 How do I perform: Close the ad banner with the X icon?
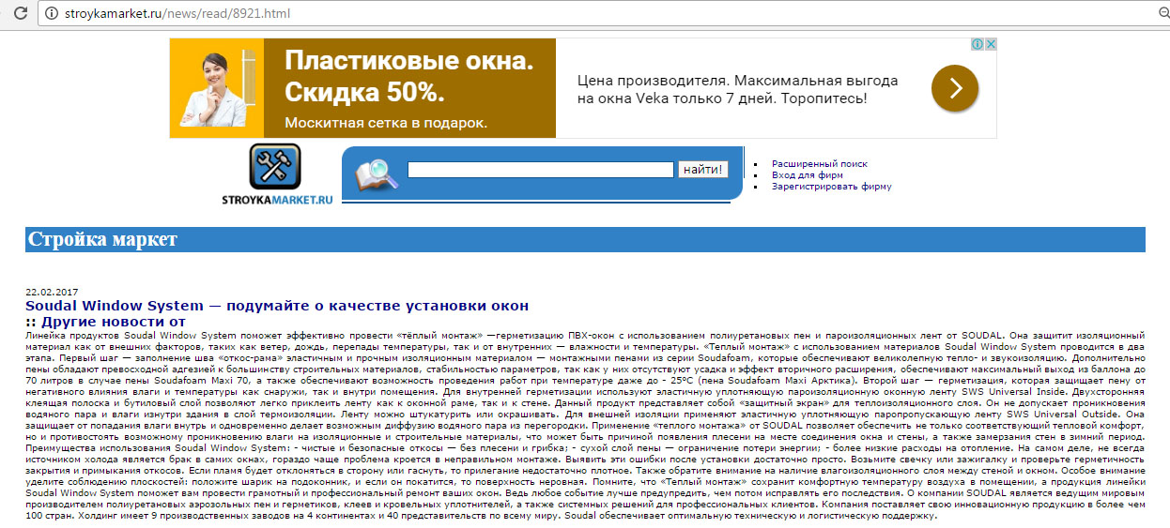click(x=990, y=44)
